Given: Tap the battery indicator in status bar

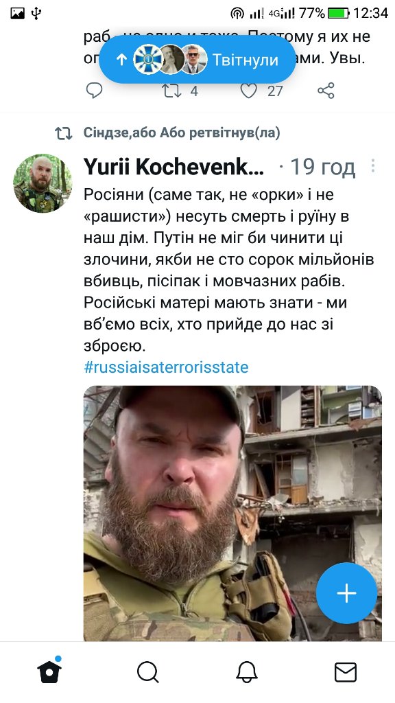Looking at the screenshot, I should click(x=339, y=14).
